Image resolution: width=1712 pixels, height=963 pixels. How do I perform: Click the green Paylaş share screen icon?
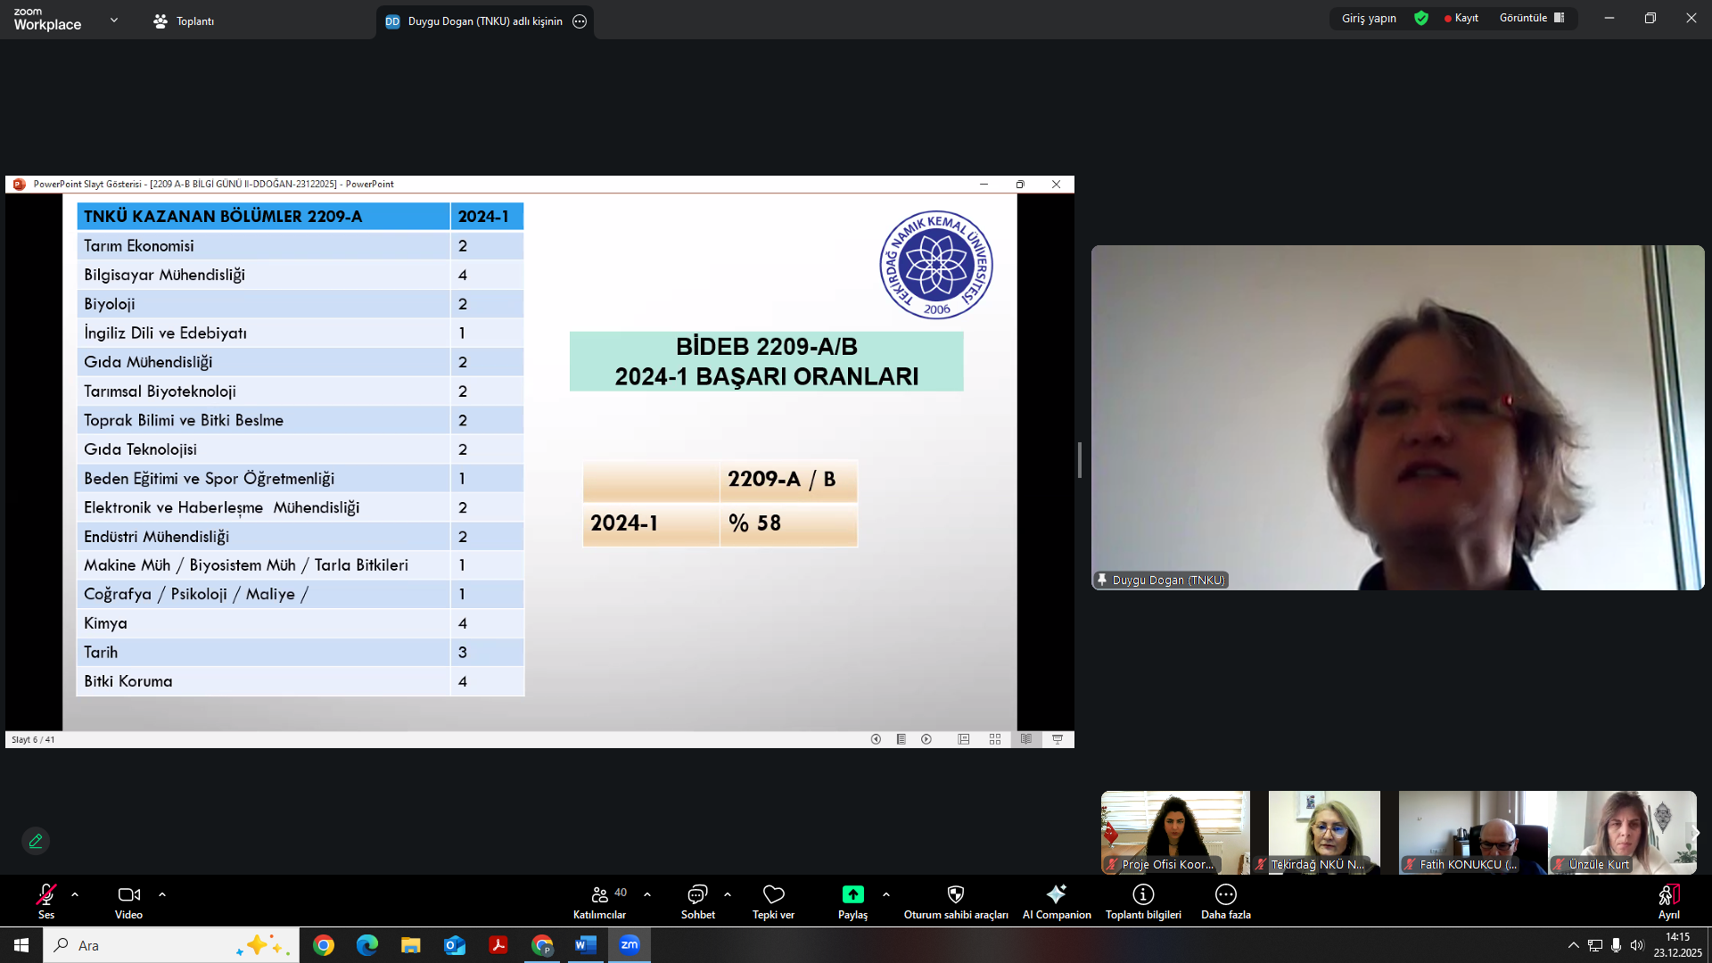(x=852, y=894)
